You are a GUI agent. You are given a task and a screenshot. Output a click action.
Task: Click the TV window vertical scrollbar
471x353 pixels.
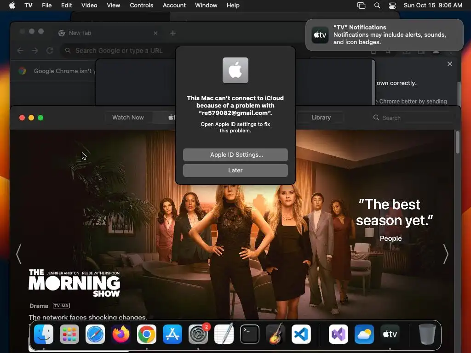point(458,142)
